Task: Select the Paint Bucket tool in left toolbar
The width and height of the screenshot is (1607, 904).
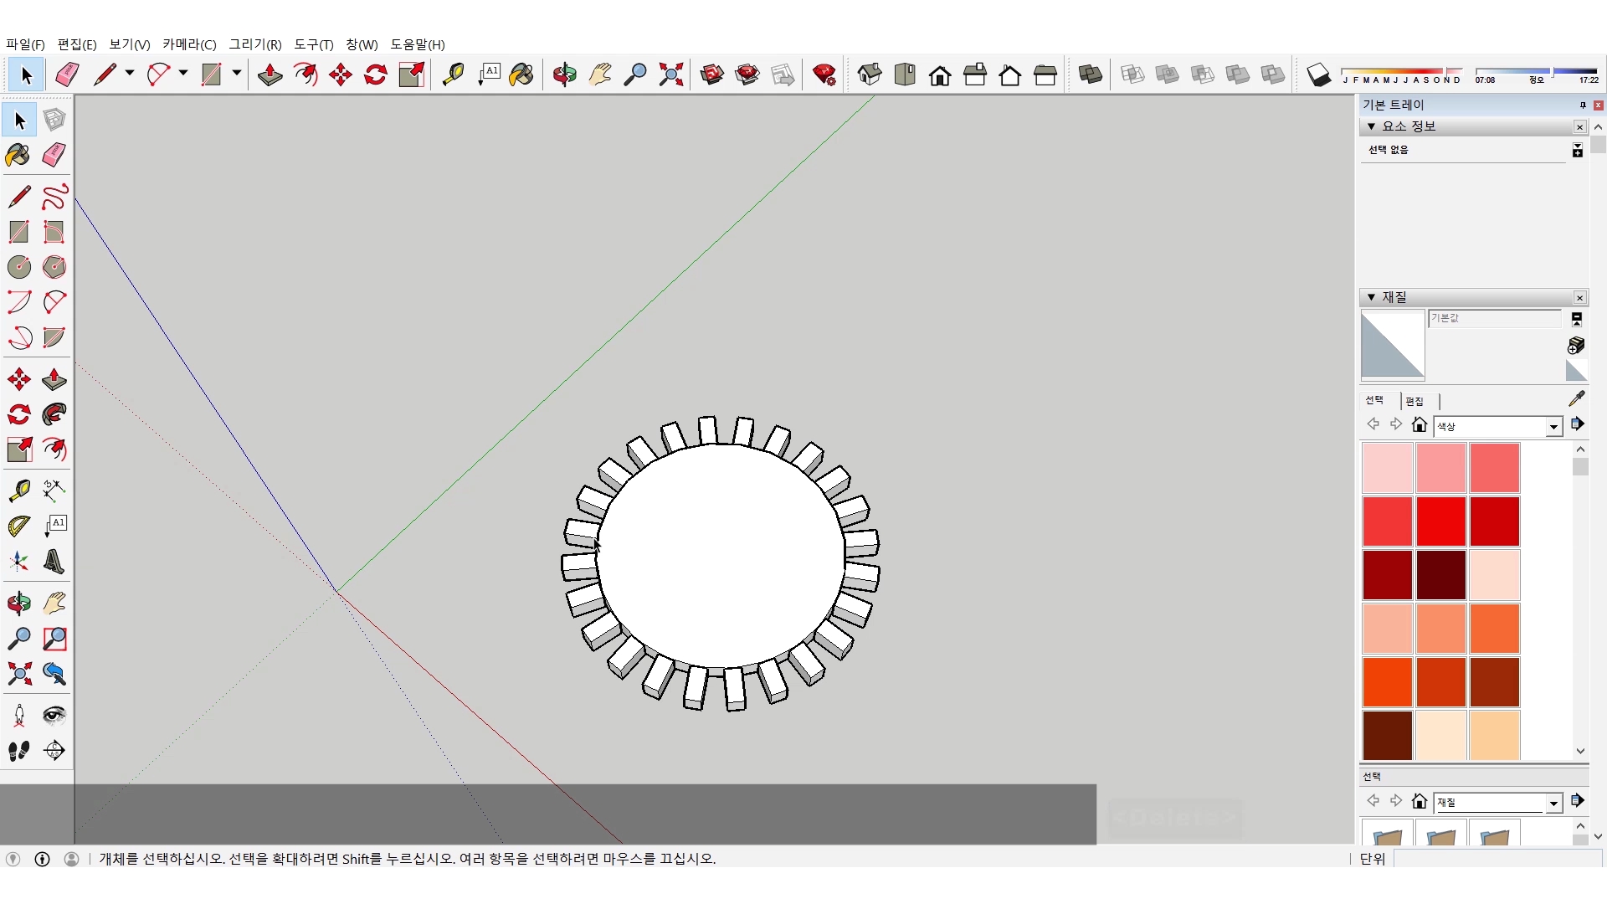Action: point(18,155)
